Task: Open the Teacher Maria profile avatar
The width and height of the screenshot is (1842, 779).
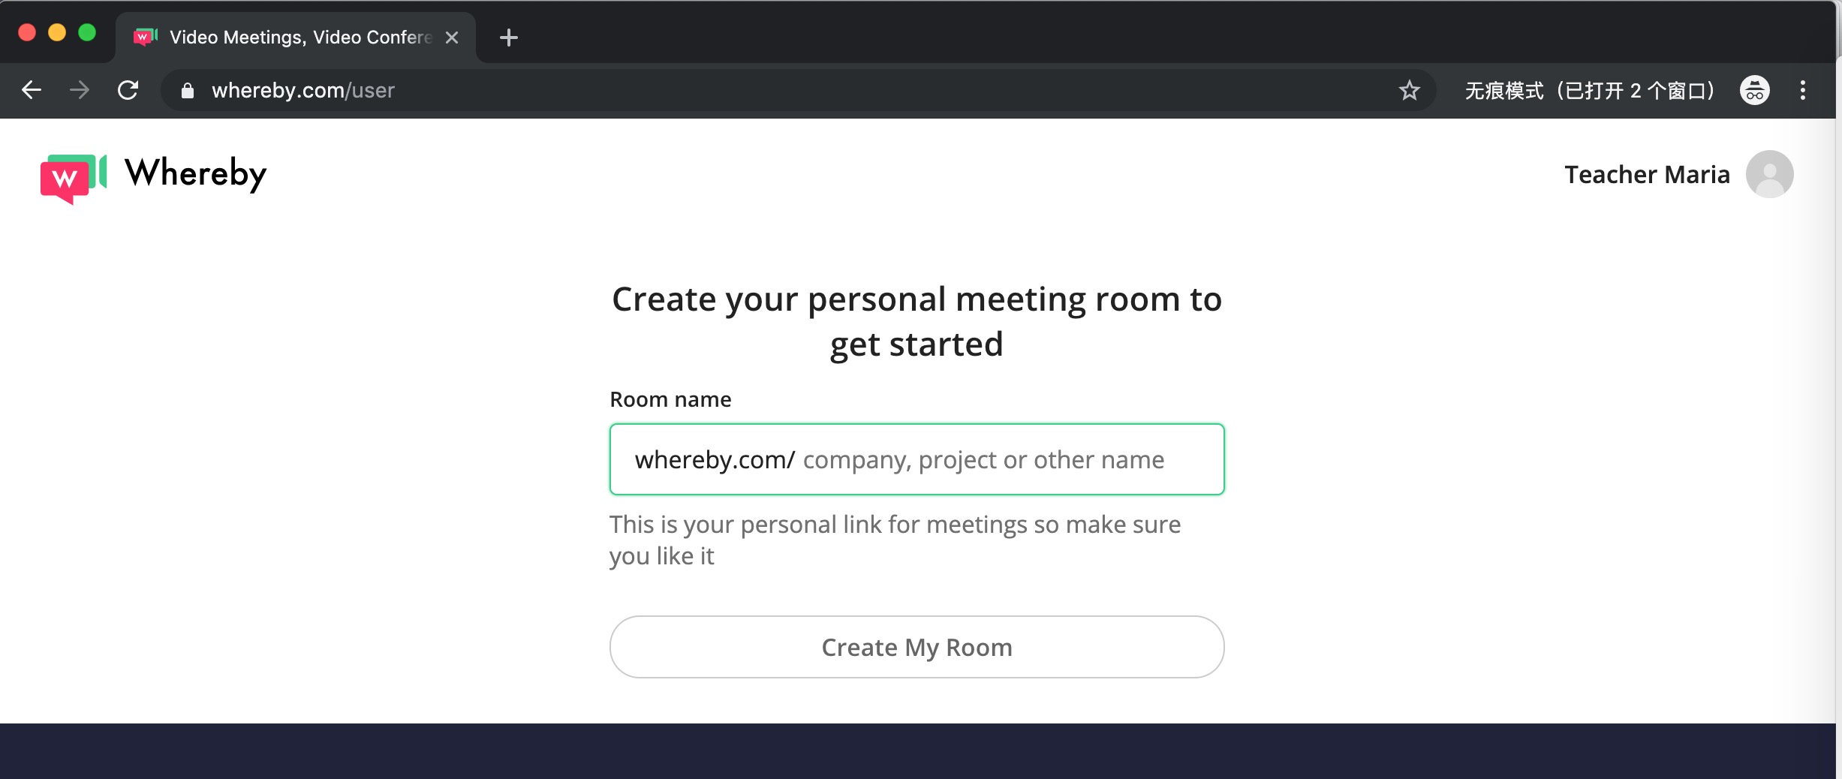Action: (1769, 174)
